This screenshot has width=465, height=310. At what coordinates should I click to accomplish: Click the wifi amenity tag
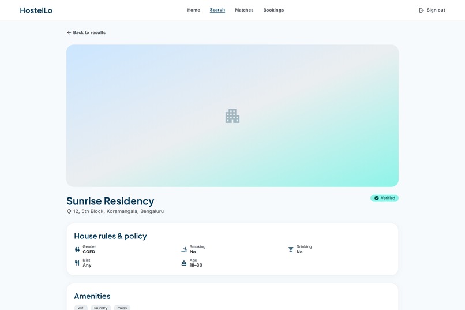tap(81, 308)
